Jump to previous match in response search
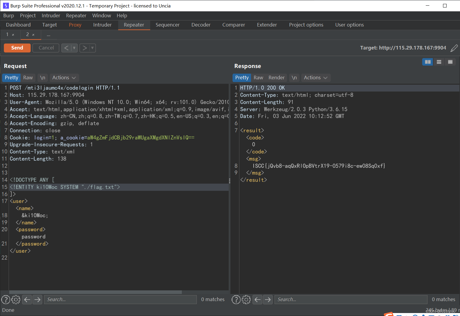This screenshot has width=460, height=316. (258, 299)
